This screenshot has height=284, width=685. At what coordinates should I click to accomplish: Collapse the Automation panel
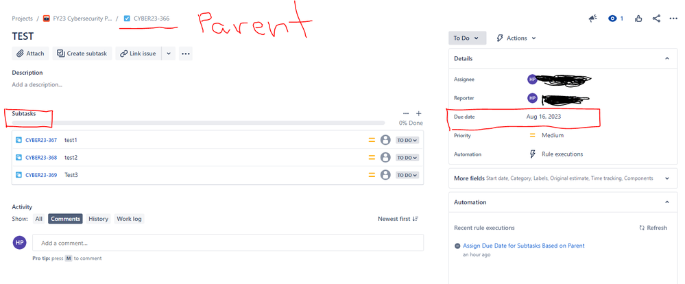click(667, 202)
